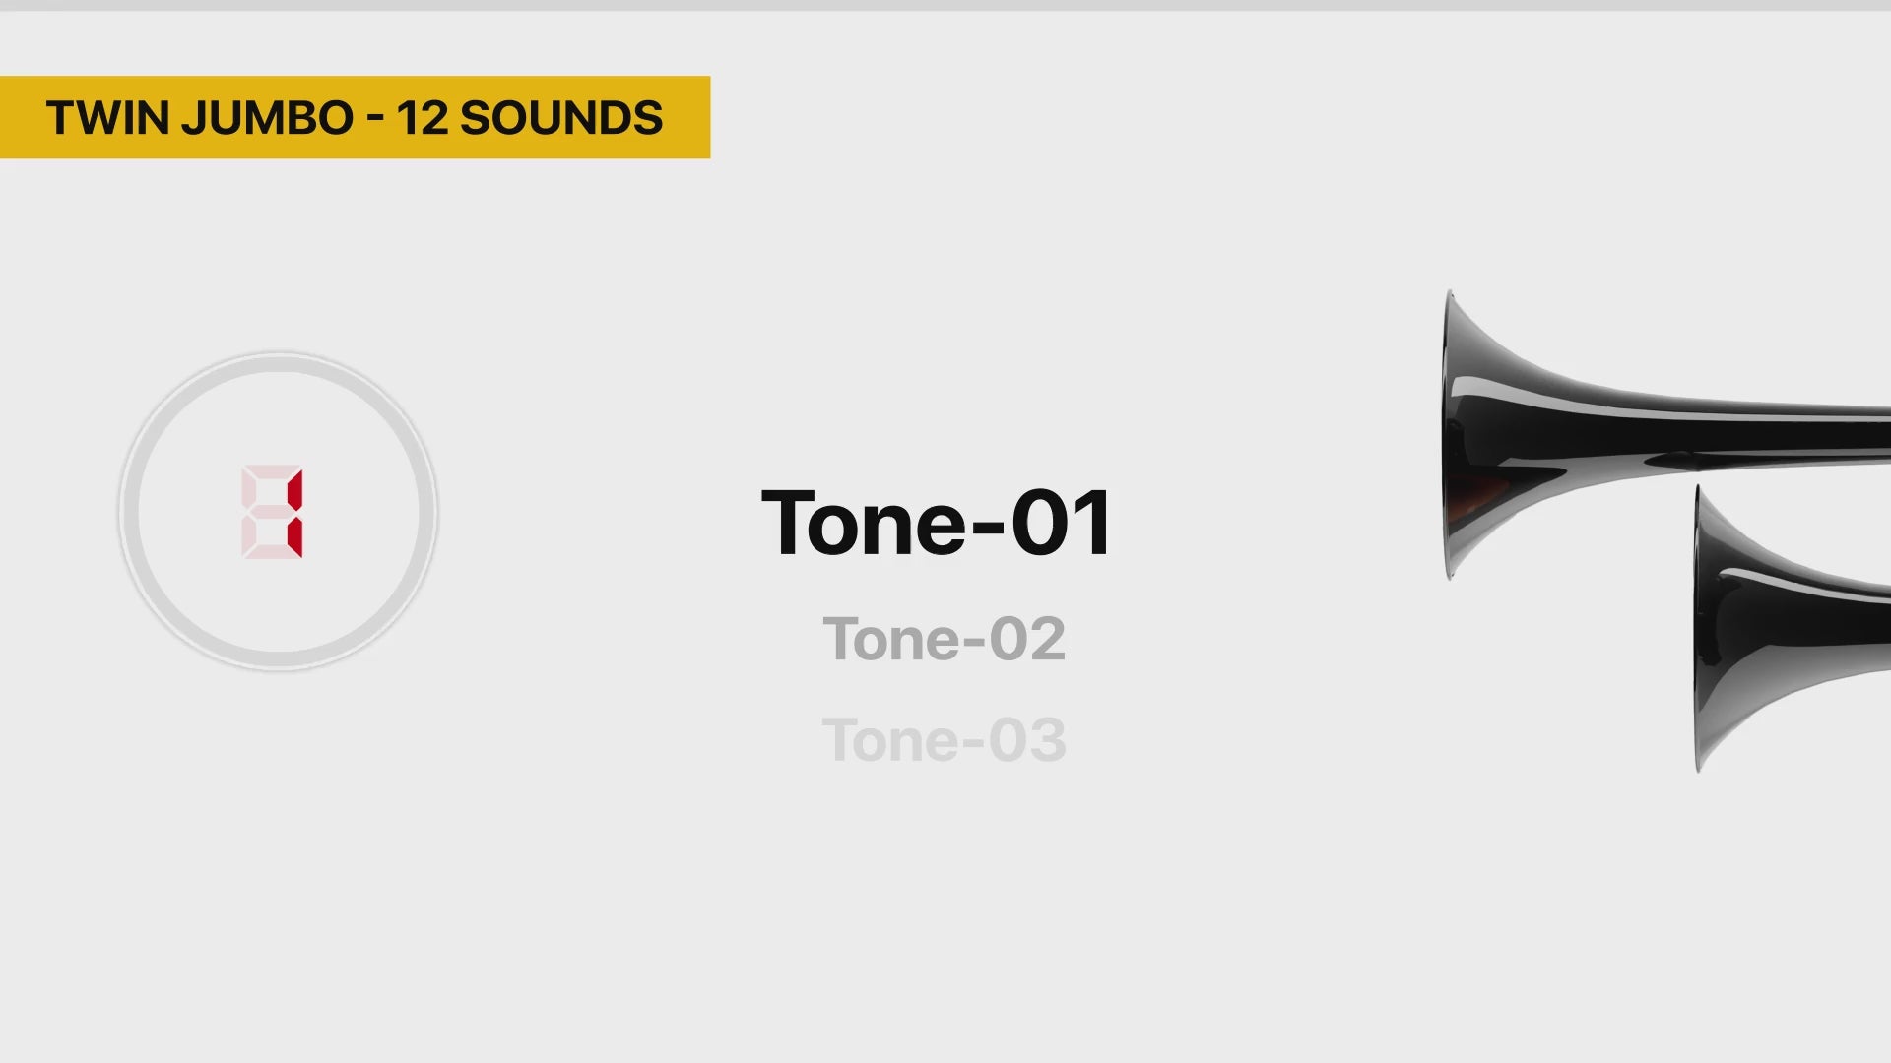Click the "03" number in Tone-03
Viewport: 1891px width, 1063px height.
coord(1027,739)
